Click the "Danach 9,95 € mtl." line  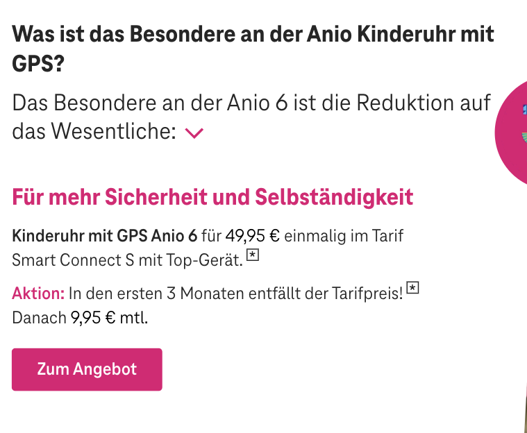coord(80,319)
